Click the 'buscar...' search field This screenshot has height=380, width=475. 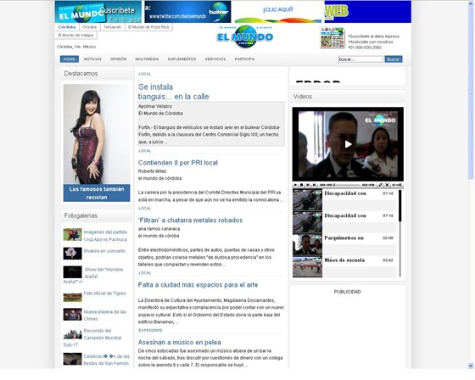[x=360, y=59]
